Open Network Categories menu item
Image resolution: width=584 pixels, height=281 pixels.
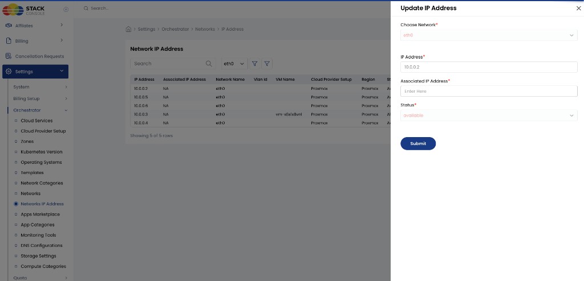pyautogui.click(x=42, y=183)
